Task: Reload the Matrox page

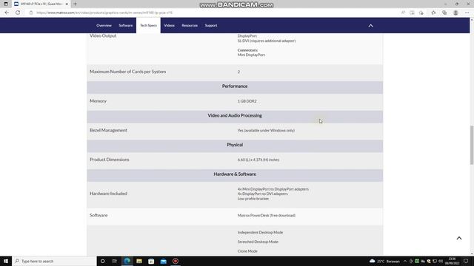Action: tap(18, 13)
